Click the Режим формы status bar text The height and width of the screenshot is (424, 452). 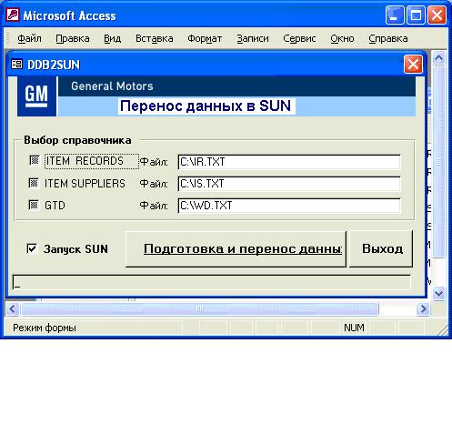[45, 328]
